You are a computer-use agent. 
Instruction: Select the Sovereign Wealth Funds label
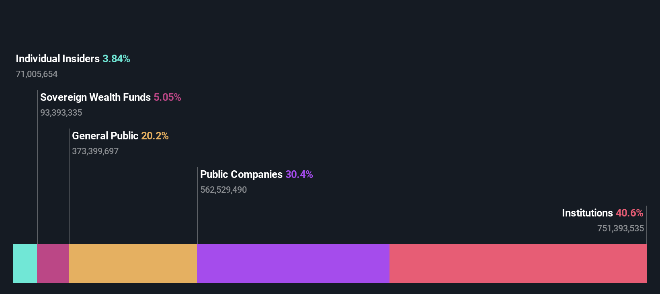tap(95, 97)
